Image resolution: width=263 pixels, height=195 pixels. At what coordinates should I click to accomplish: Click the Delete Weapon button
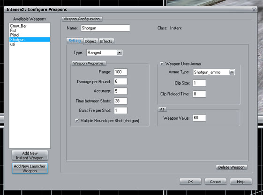click(231, 167)
